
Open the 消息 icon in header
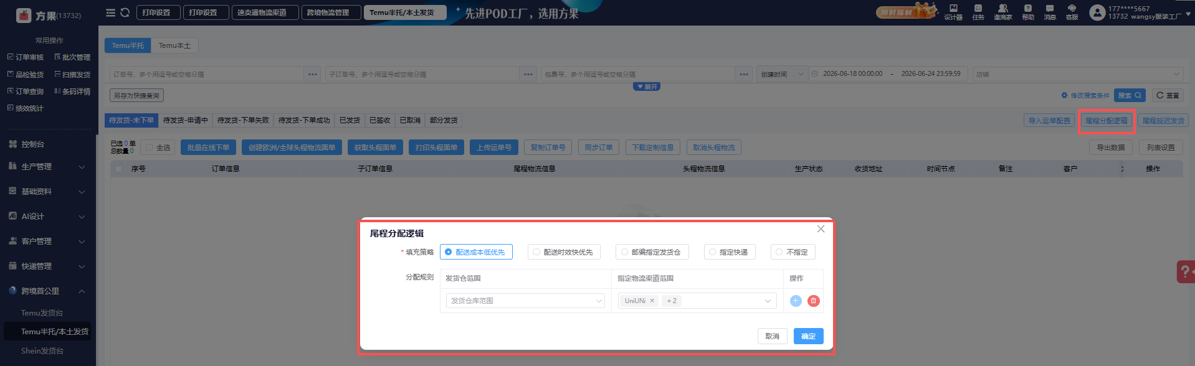(x=1050, y=12)
